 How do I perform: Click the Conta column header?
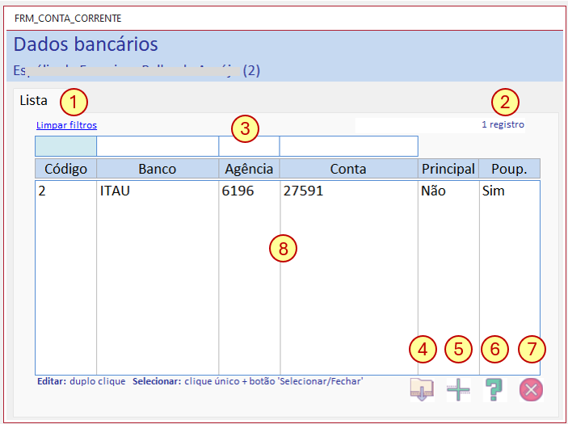tap(349, 169)
